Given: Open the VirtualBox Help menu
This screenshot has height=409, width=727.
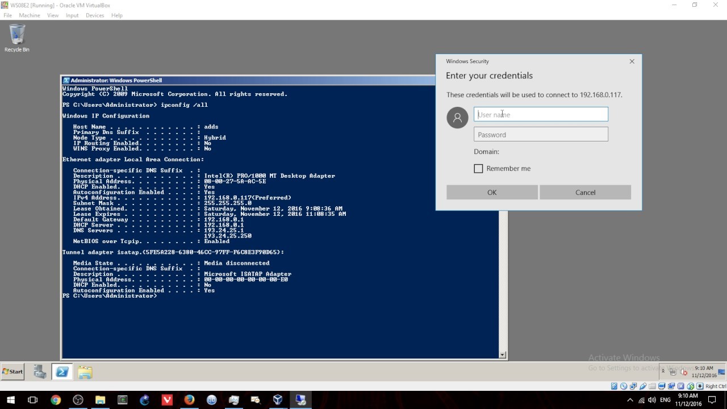Looking at the screenshot, I should pos(117,15).
